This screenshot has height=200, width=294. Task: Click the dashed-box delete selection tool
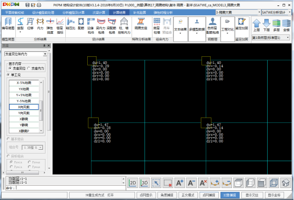coord(168,183)
